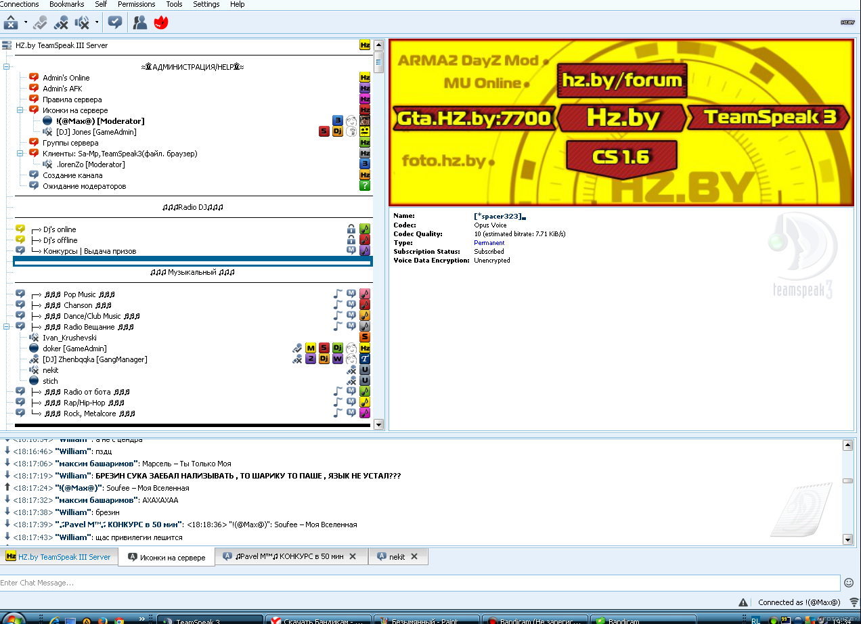This screenshot has width=861, height=624.
Task: Click the channel chat toolbar icon
Action: click(115, 22)
